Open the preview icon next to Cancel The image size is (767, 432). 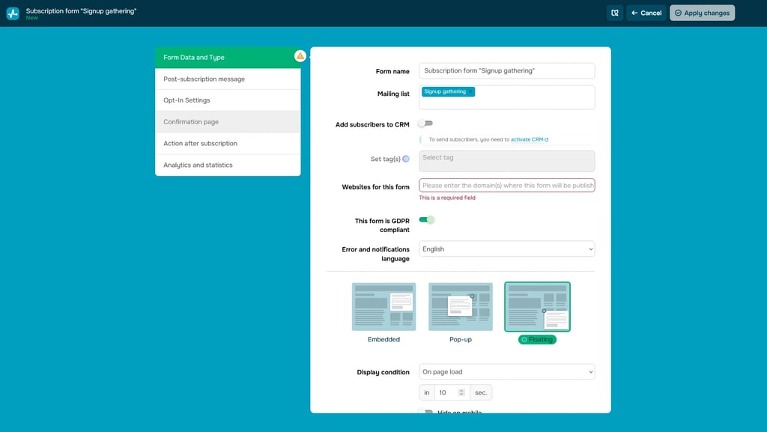coord(615,13)
